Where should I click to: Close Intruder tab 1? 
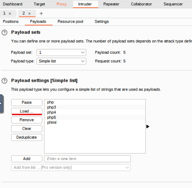click(10, 14)
